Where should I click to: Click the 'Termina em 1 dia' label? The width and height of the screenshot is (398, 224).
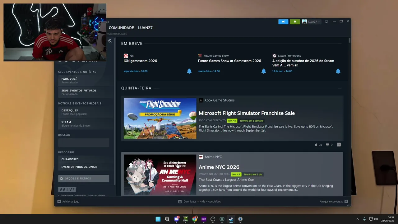(x=253, y=175)
